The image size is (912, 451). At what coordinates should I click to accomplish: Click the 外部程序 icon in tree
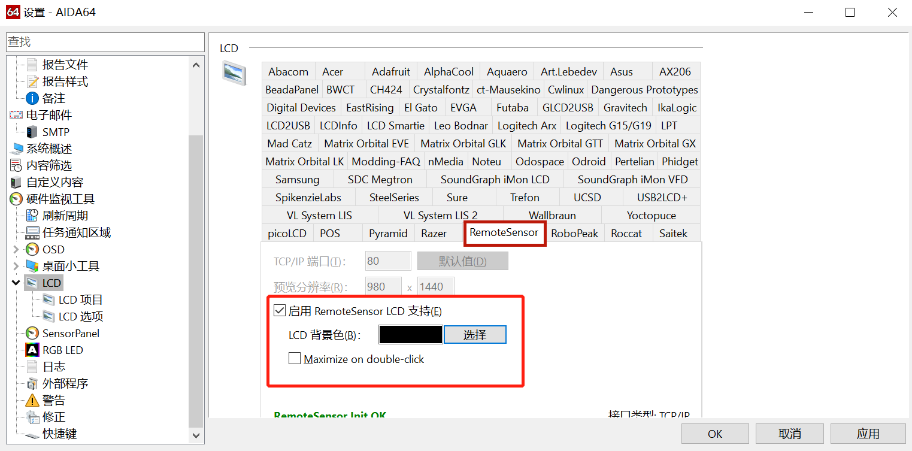32,384
